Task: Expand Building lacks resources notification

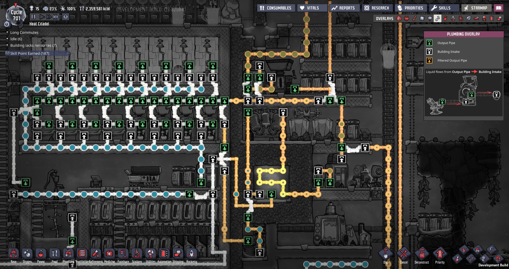Action: pos(33,45)
